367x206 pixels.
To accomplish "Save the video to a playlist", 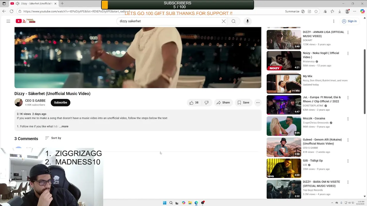I will 243,102.
